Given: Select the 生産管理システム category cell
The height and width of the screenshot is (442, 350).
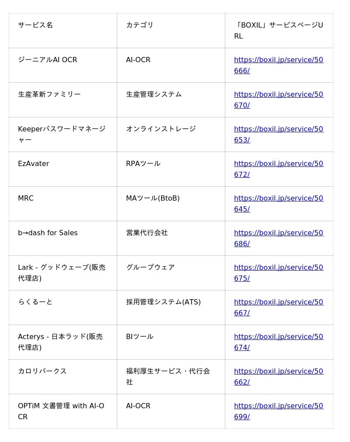Looking at the screenshot, I should pos(154,95).
